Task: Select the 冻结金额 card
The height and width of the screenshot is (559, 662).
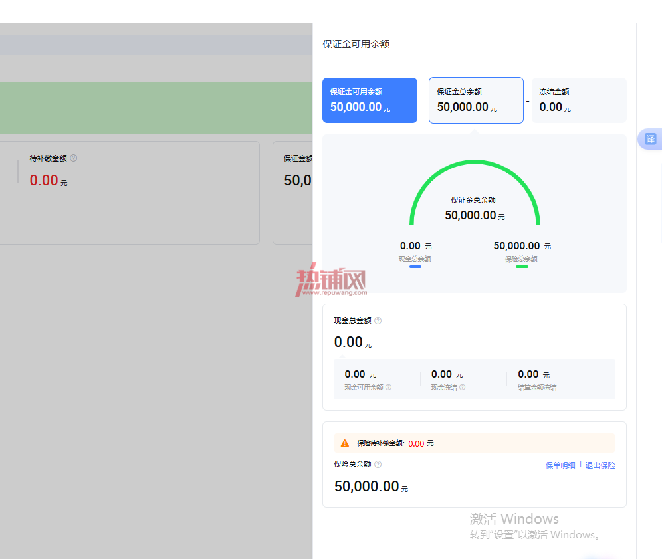Action: tap(579, 100)
